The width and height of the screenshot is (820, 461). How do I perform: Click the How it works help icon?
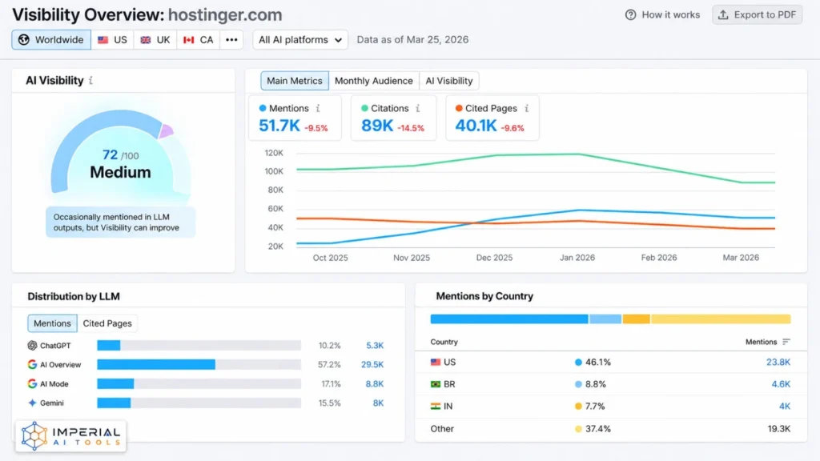click(x=631, y=14)
